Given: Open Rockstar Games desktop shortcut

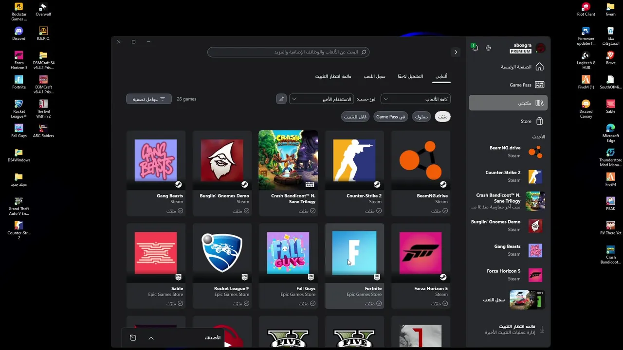Looking at the screenshot, I should (x=18, y=12).
